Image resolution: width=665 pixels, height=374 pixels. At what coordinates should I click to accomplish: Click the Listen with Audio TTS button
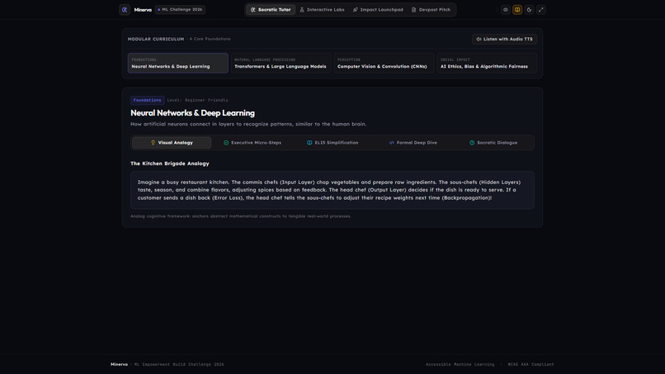click(504, 39)
